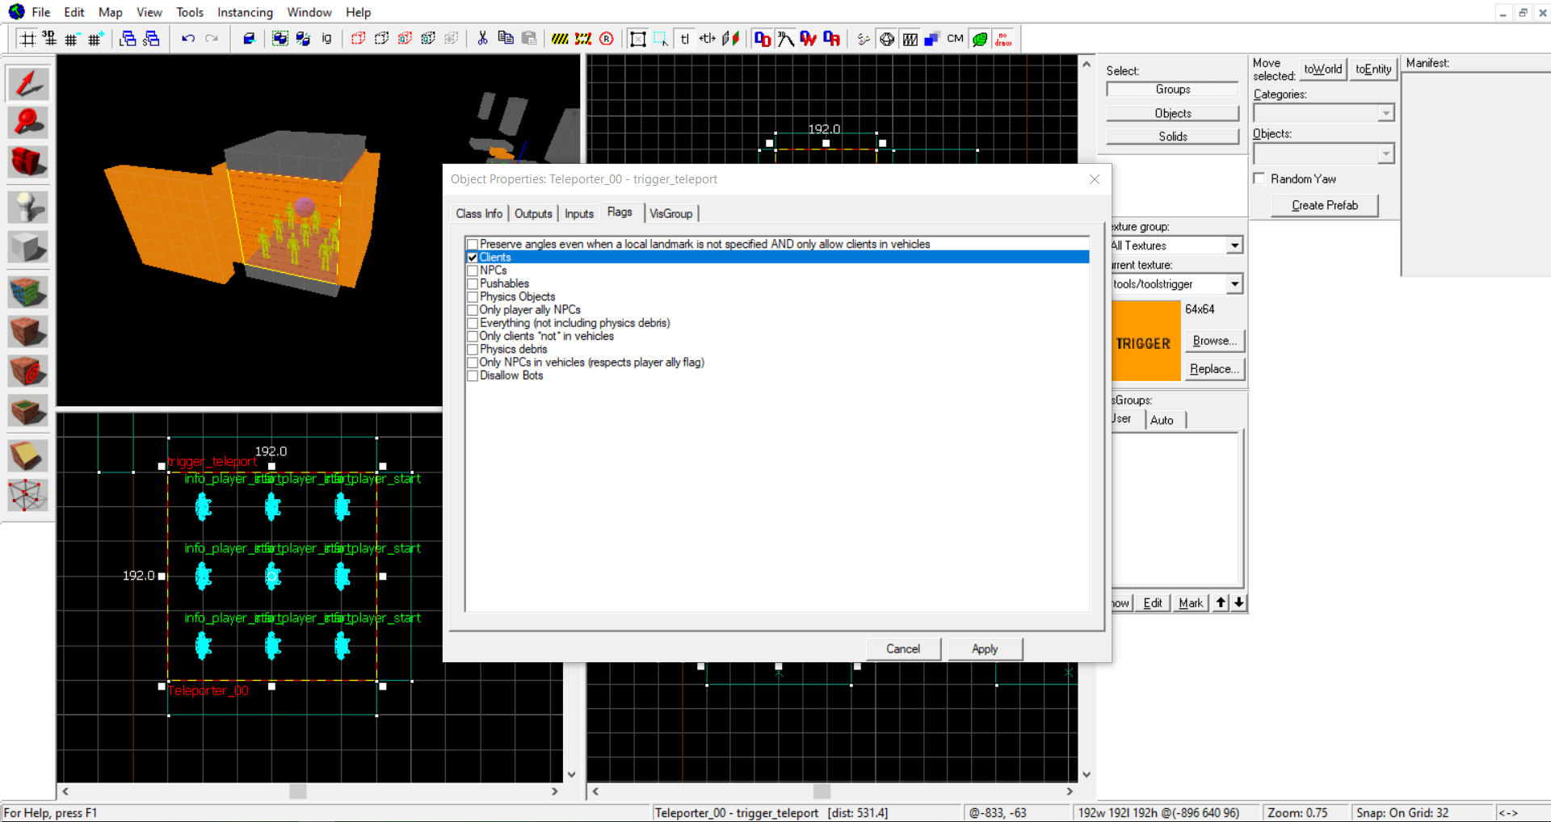This screenshot has width=1551, height=822.
Task: Select the red arrow Selection tool
Action: (x=28, y=83)
